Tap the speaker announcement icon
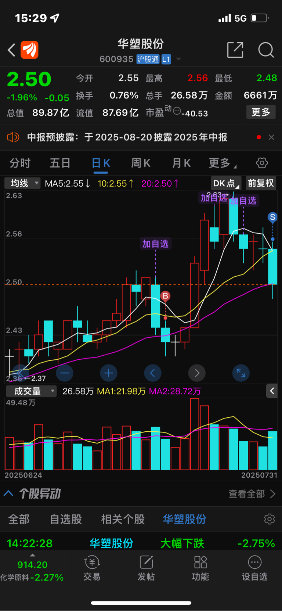This screenshot has width=282, height=611. [13, 137]
